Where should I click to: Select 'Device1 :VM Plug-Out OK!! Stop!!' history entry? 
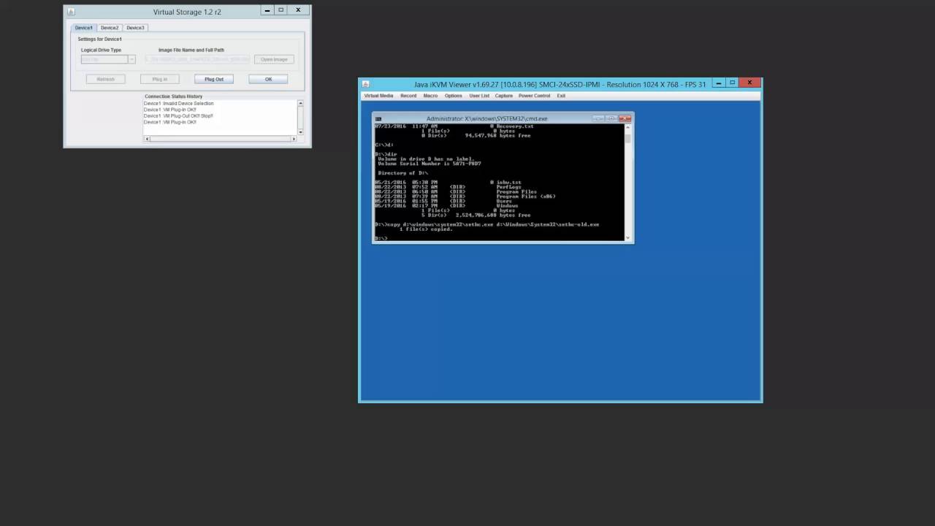click(x=178, y=116)
